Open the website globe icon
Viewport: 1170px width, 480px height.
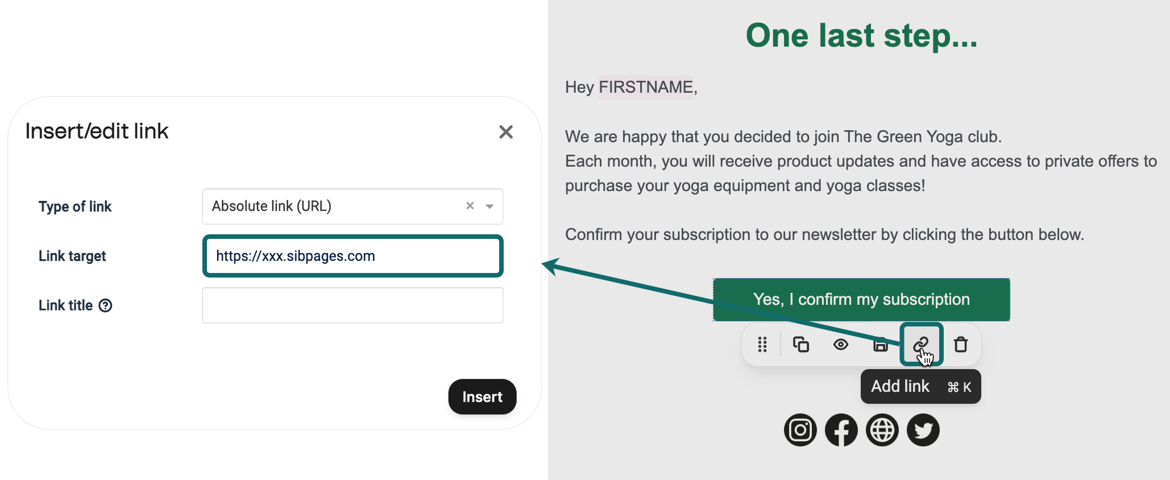882,430
